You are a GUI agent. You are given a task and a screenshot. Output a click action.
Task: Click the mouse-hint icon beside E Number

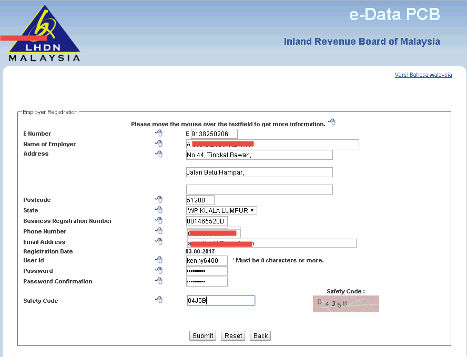click(159, 134)
